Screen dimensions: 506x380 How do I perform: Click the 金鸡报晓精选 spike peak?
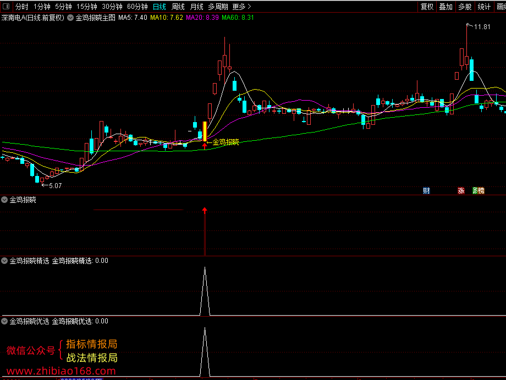[205, 268]
